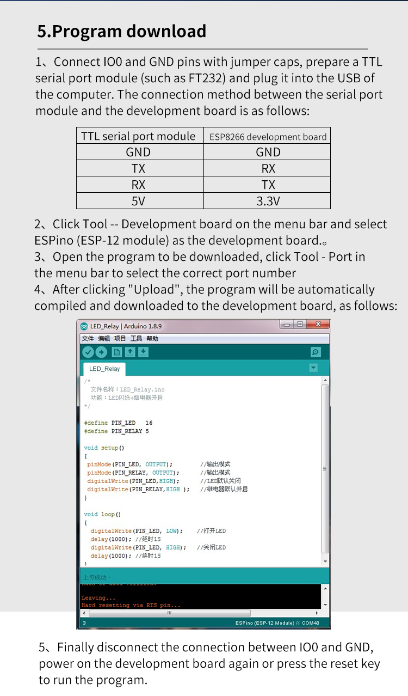The width and height of the screenshot is (408, 696).
Task: Click 'pinMode(PIN_LED, OUTPUT);' line
Action: click(x=129, y=465)
